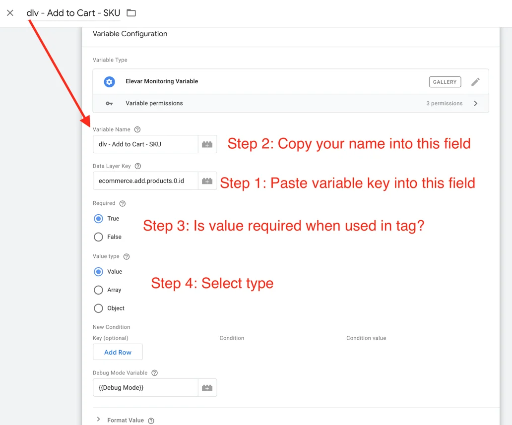This screenshot has width=512, height=425.
Task: Open help icon next to Value type
Action: pyautogui.click(x=127, y=256)
